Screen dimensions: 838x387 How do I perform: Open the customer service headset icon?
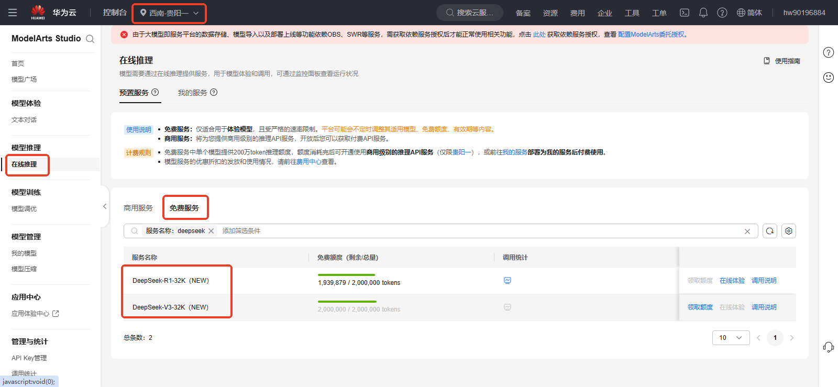click(x=829, y=347)
